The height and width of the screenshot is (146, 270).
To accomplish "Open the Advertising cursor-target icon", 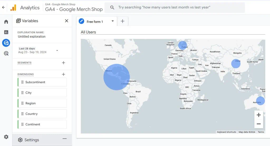I will [6, 53].
